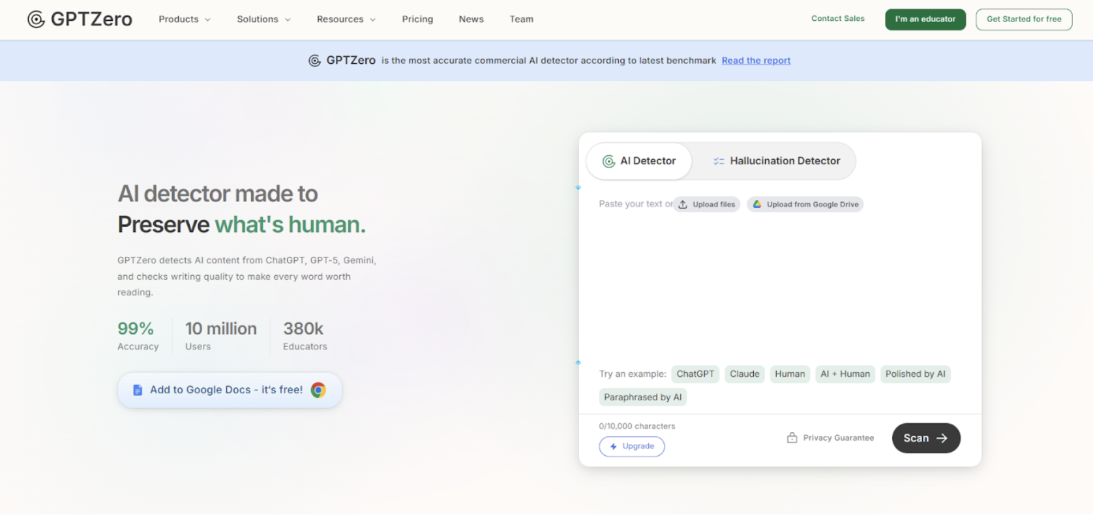Screen dimensions: 1093x519
Task: Click Get Started for free button
Action: pyautogui.click(x=1023, y=20)
